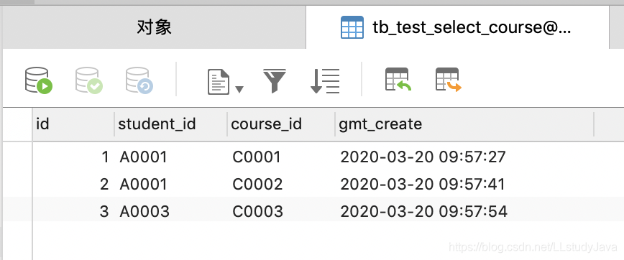The height and width of the screenshot is (260, 624).
Task: Select the C0002 course_id cell
Action: 281,184
